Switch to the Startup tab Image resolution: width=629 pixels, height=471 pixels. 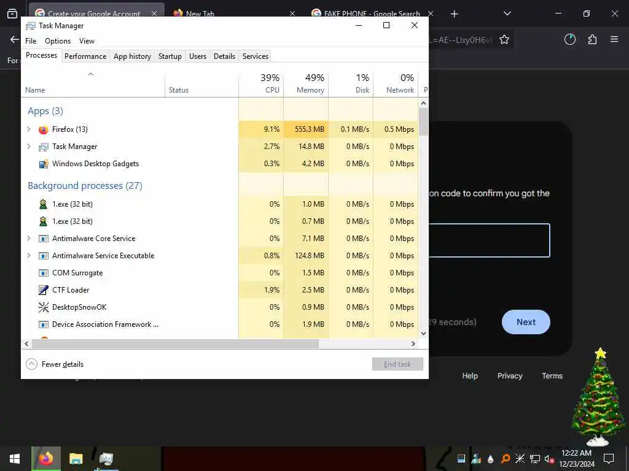coord(170,56)
